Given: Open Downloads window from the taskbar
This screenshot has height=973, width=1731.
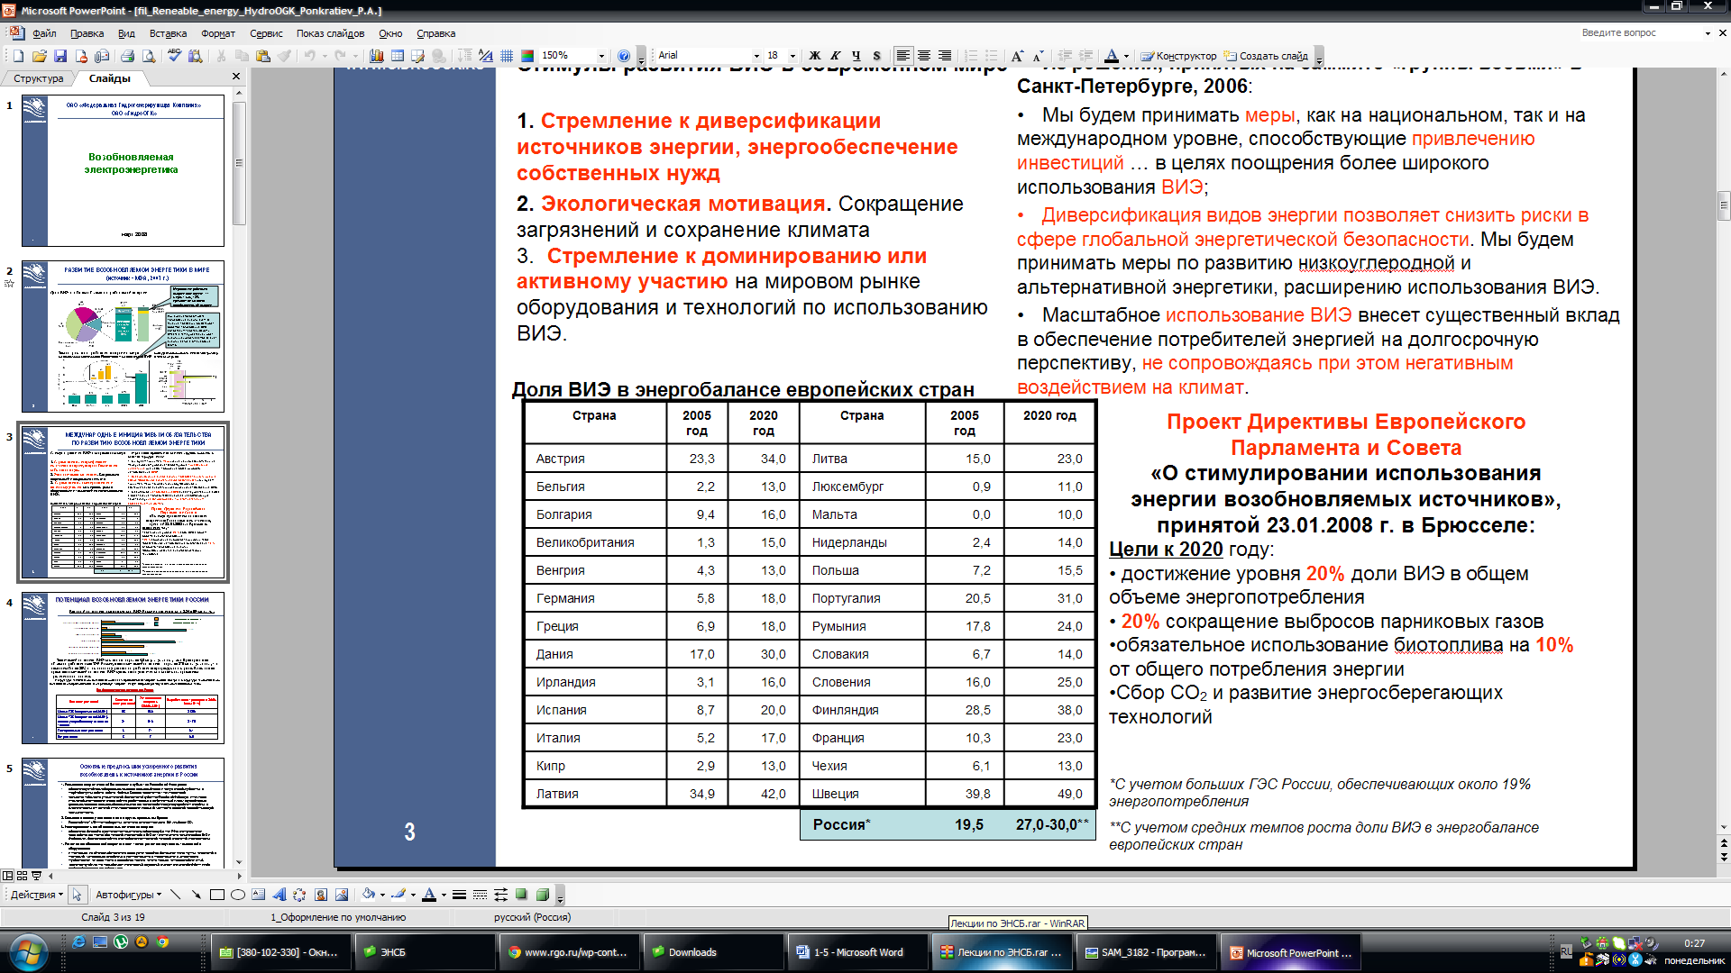Looking at the screenshot, I should [712, 952].
